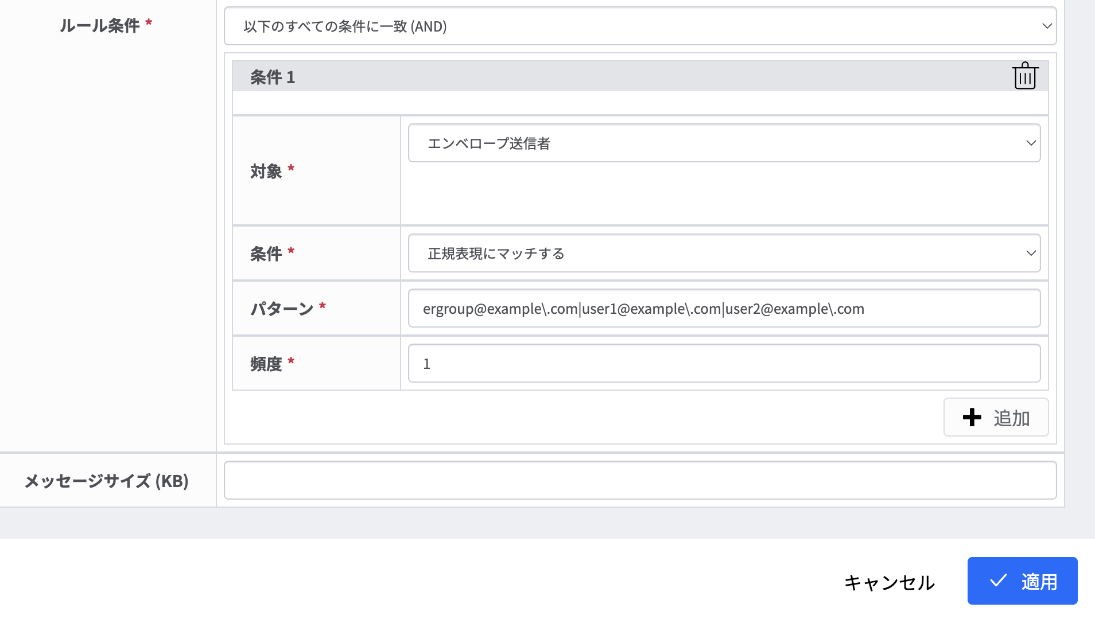Click the メッセージサイズ (KB) input field

[x=640, y=480]
